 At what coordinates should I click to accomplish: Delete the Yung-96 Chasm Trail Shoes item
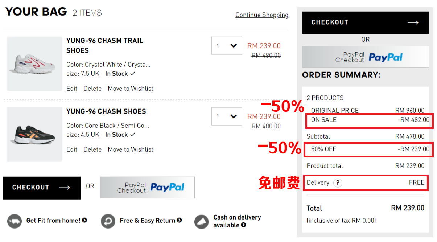92,89
